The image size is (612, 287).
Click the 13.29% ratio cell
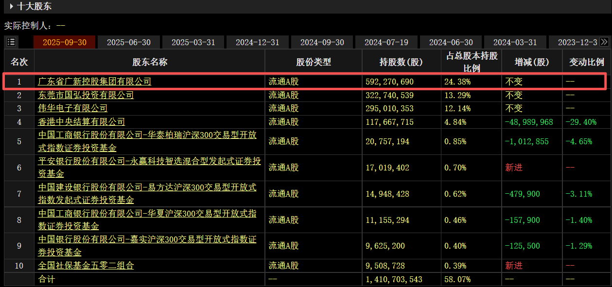457,95
